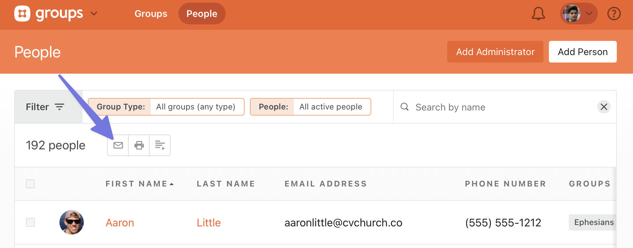The image size is (633, 248).
Task: Check the checkbox next to Aaron Little
Action: coord(30,222)
